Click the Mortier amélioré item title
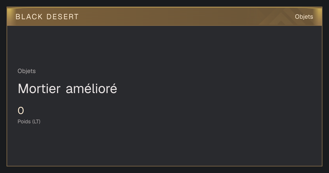Image resolution: width=329 pixels, height=173 pixels. [67, 89]
